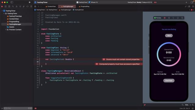Toggle recent files filter icon

click(29, 108)
